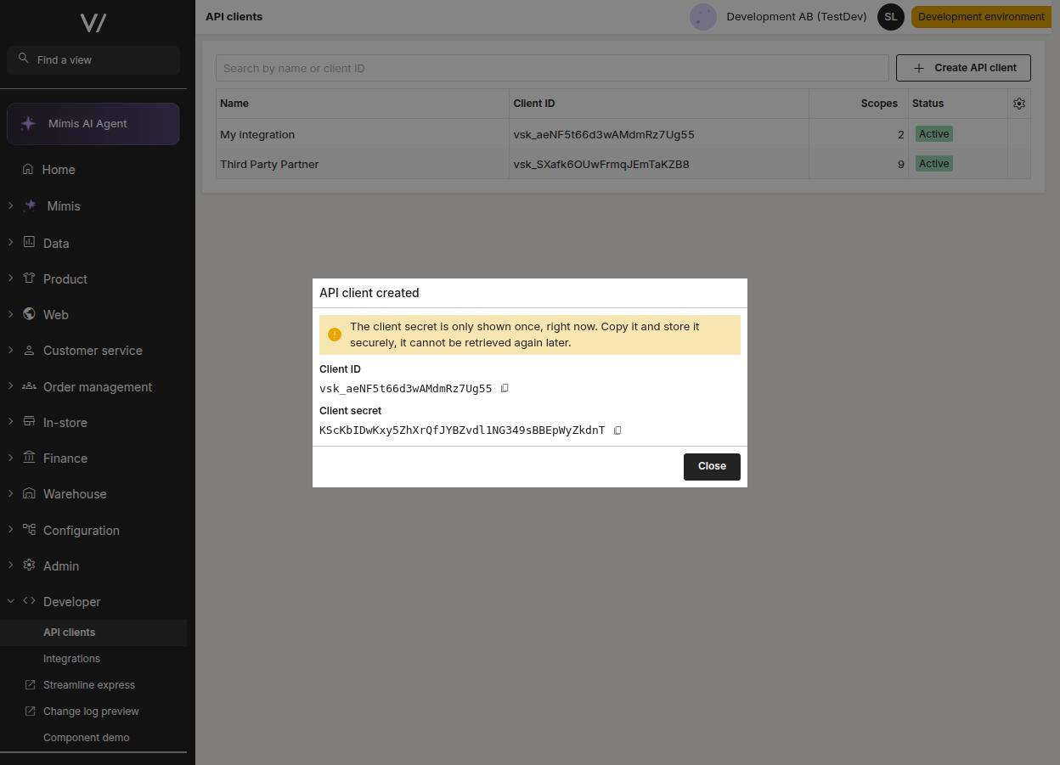1060x765 pixels.
Task: Click the Development AB company avatar
Action: pos(703,17)
